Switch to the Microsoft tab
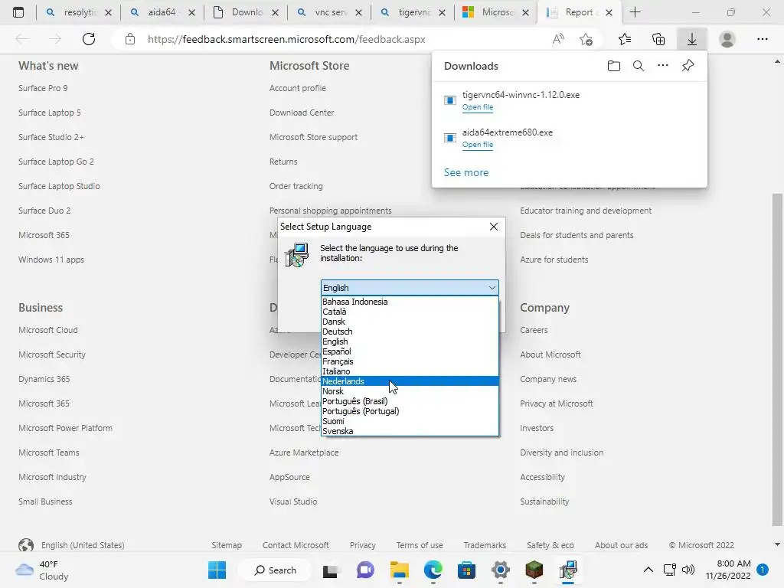 (495, 12)
